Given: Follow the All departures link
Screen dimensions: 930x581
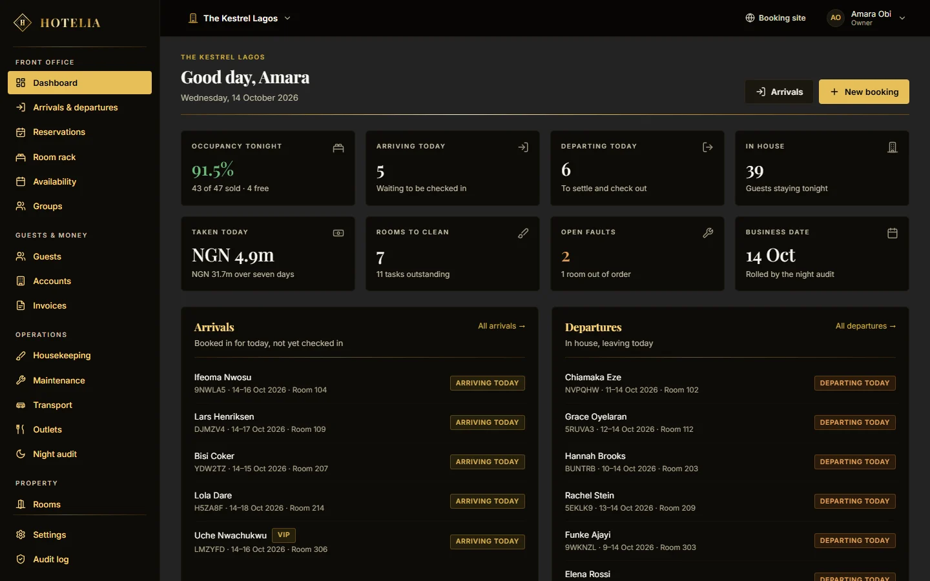Looking at the screenshot, I should coord(866,326).
